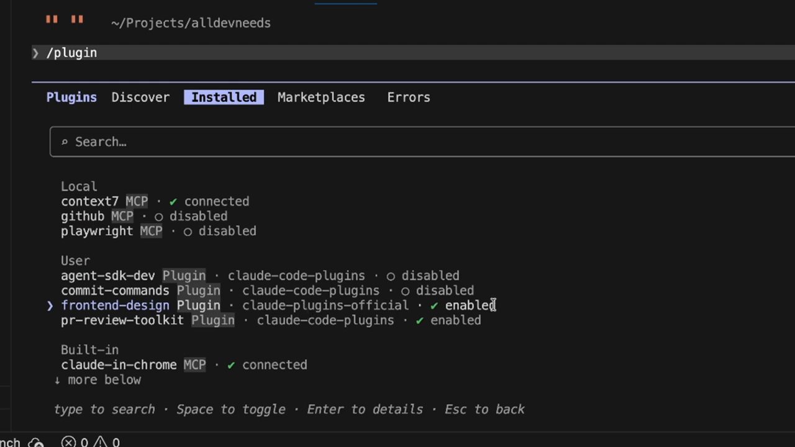The height and width of the screenshot is (447, 795).
Task: Switch to the Marketplaces tab
Action: tap(321, 97)
